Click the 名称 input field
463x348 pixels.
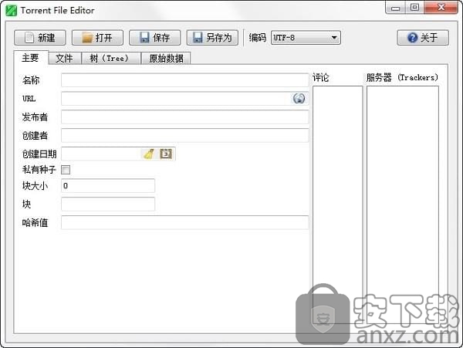pyautogui.click(x=185, y=80)
